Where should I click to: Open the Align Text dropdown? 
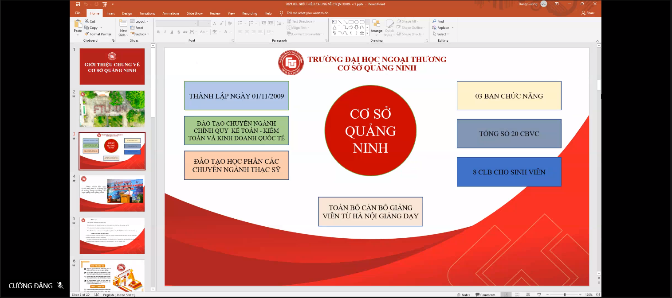(x=299, y=27)
